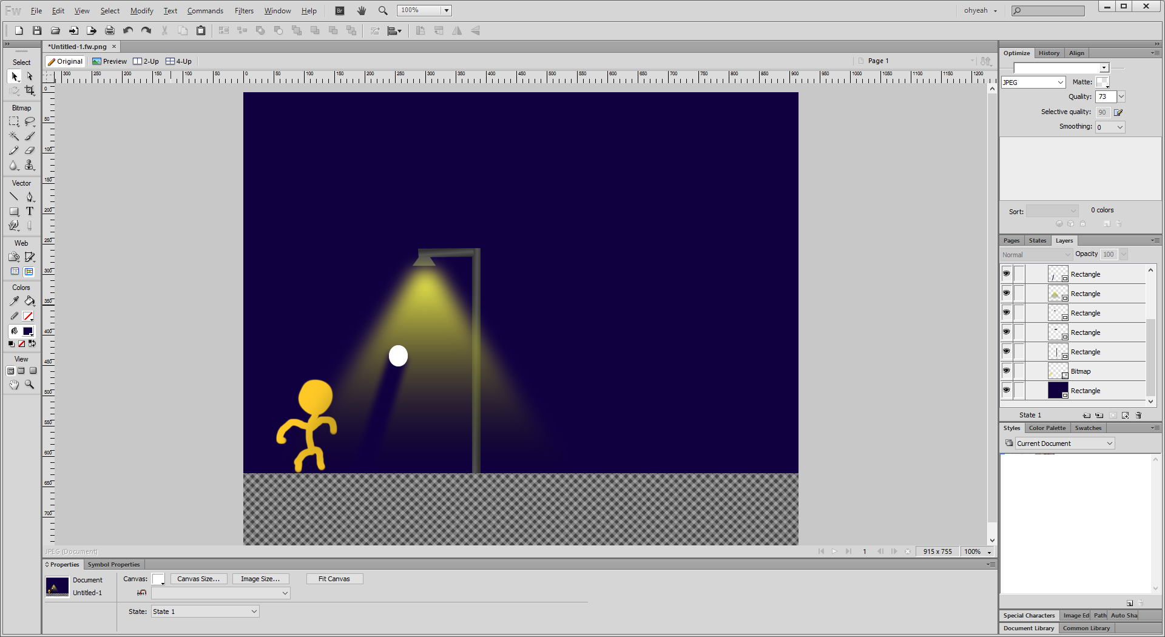1165x637 pixels.
Task: Click the Image Size... button
Action: tap(260, 579)
